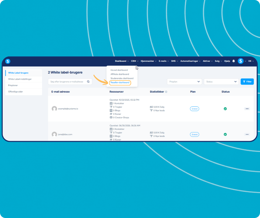Click course icon in example@systeme.io row
This screenshot has width=260, height=218.
pyautogui.click(x=111, y=114)
